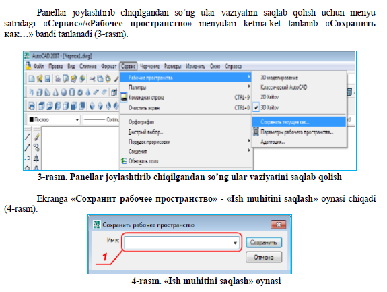Viewport: 387px width, 292px height.
Task: Click the Erase tool in modify toolbar
Action: (36, 136)
